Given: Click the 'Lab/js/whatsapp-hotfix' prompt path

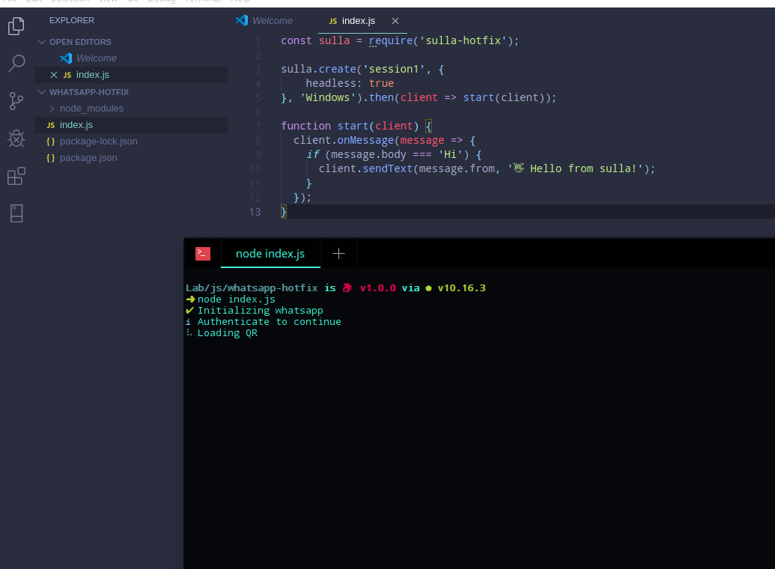Looking at the screenshot, I should 252,287.
